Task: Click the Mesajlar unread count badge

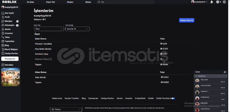Action: coord(17,21)
